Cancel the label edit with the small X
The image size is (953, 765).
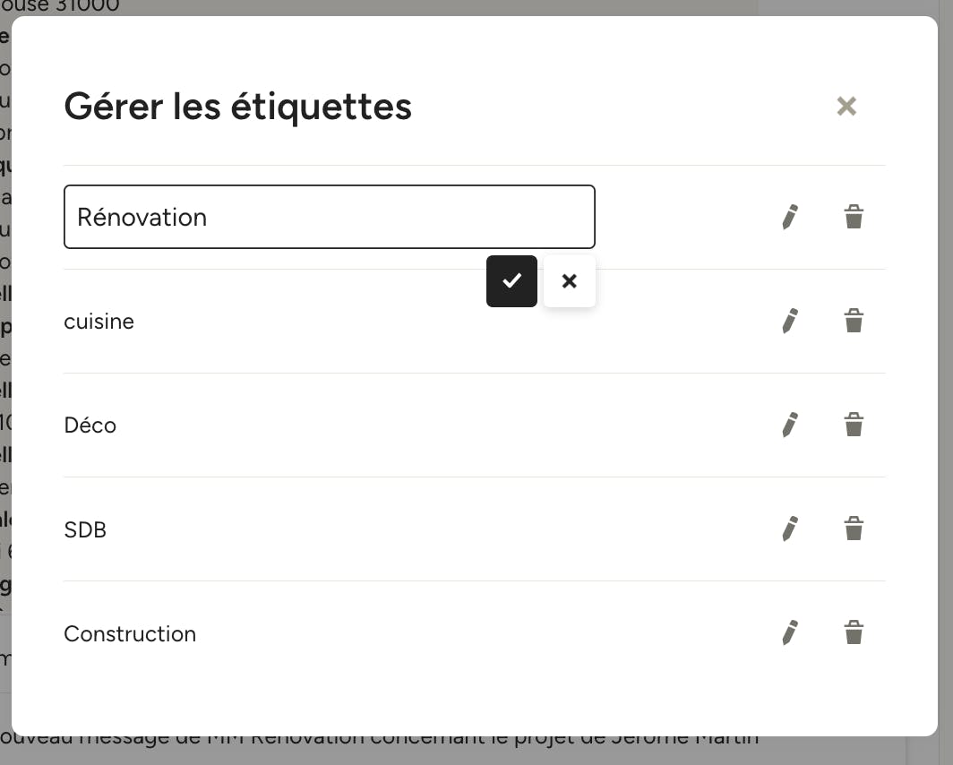(x=570, y=280)
